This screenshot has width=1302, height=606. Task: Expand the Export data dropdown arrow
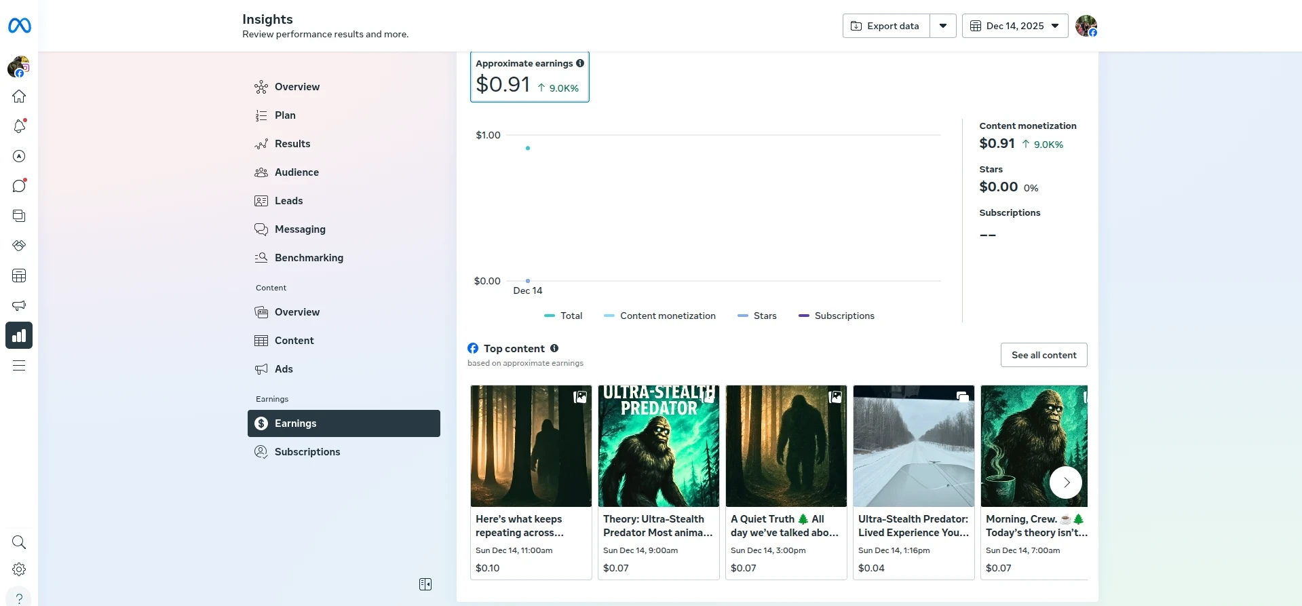pos(943,26)
